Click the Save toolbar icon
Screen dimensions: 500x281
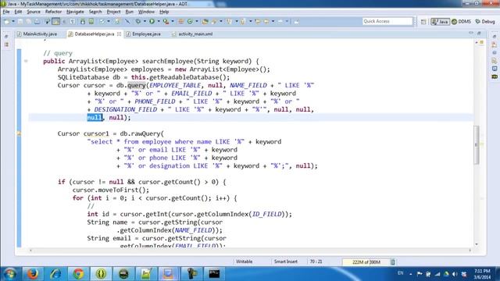tap(20, 21)
